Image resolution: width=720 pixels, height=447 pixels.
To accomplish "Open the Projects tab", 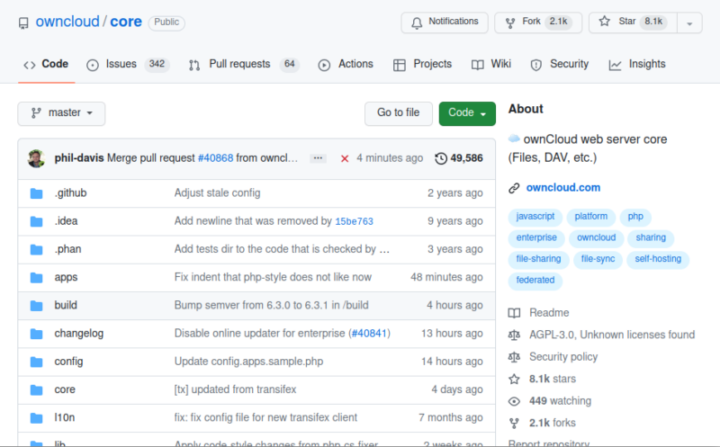I will [422, 64].
